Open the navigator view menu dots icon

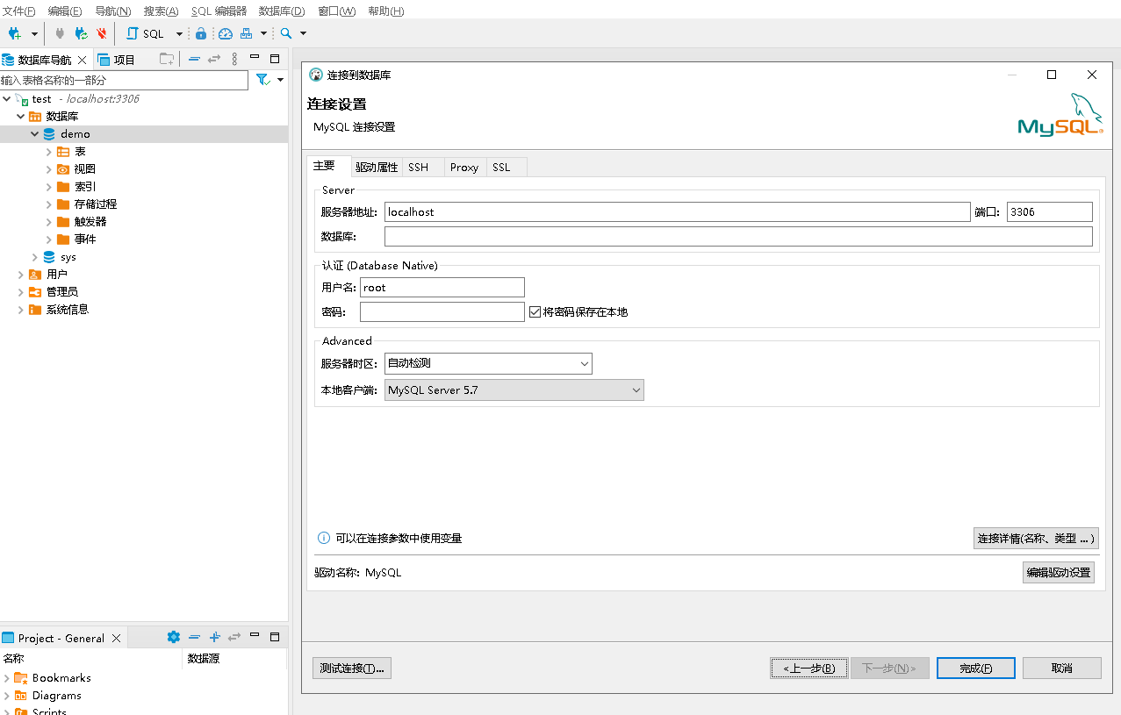(234, 59)
